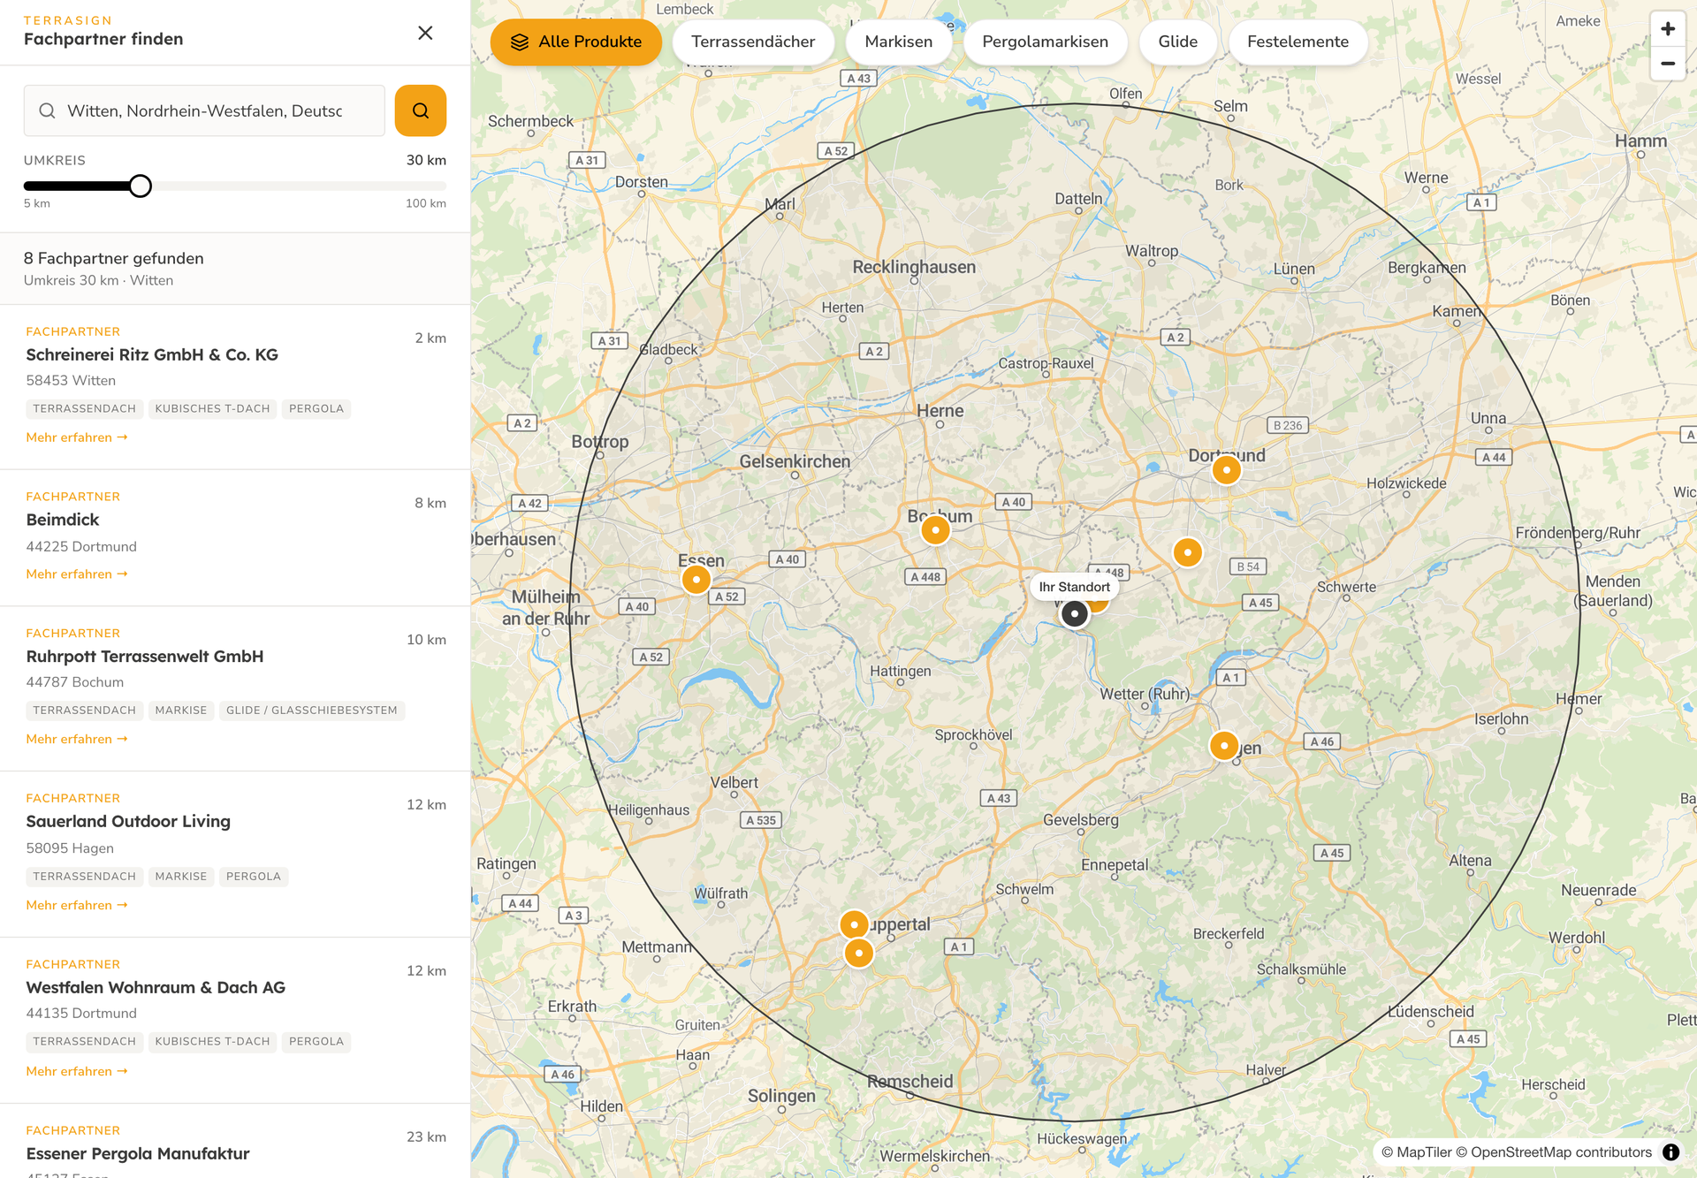1697x1178 pixels.
Task: Open Mehr erfahren for Westfalen Wohnraum & Dach
Action: click(x=77, y=1071)
